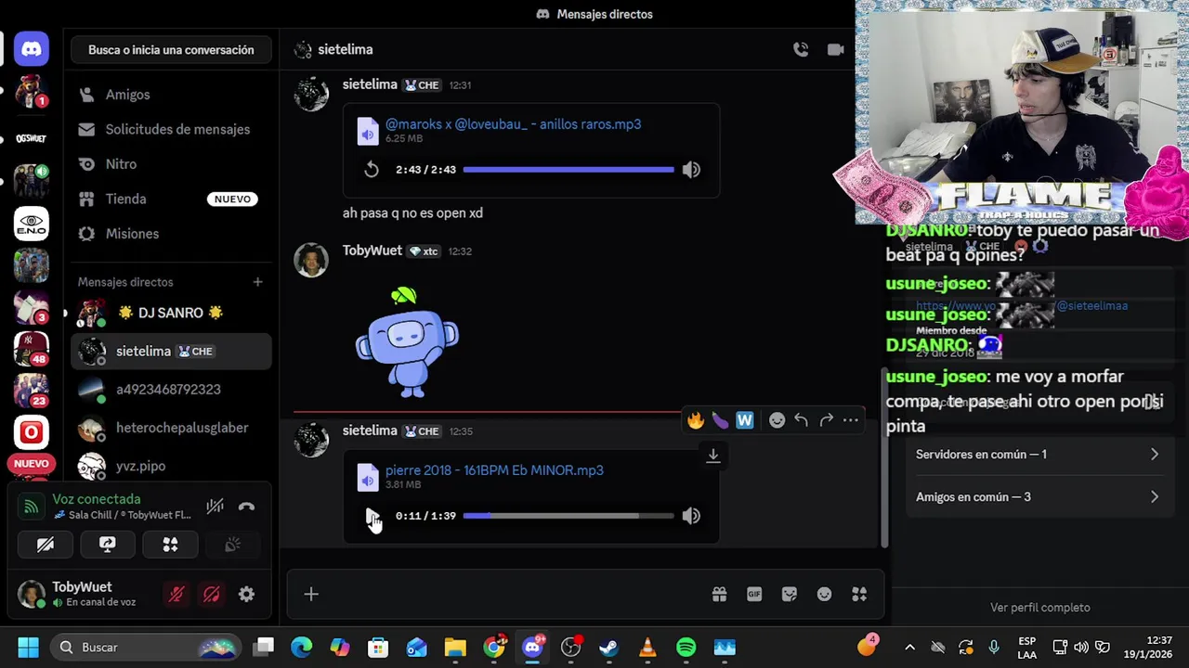This screenshot has height=668, width=1189.
Task: Open Steam from the taskbar
Action: tap(608, 648)
